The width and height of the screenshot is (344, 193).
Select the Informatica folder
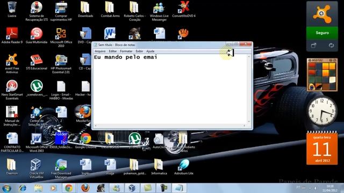click(159, 167)
